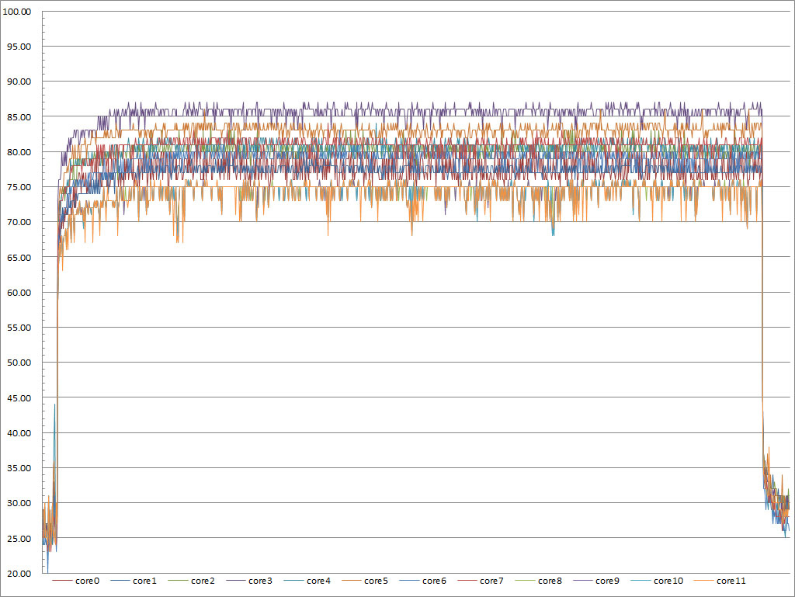Screen dimensions: 795x597
Task: Select the core7 legend label
Action: pyautogui.click(x=491, y=581)
